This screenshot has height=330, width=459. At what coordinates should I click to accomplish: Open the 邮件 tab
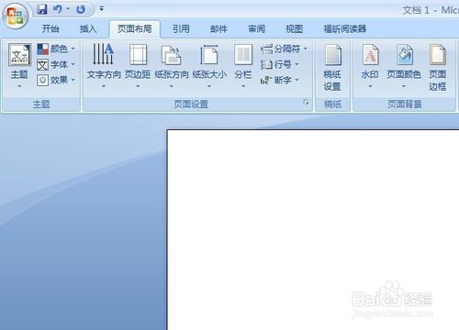click(x=218, y=29)
